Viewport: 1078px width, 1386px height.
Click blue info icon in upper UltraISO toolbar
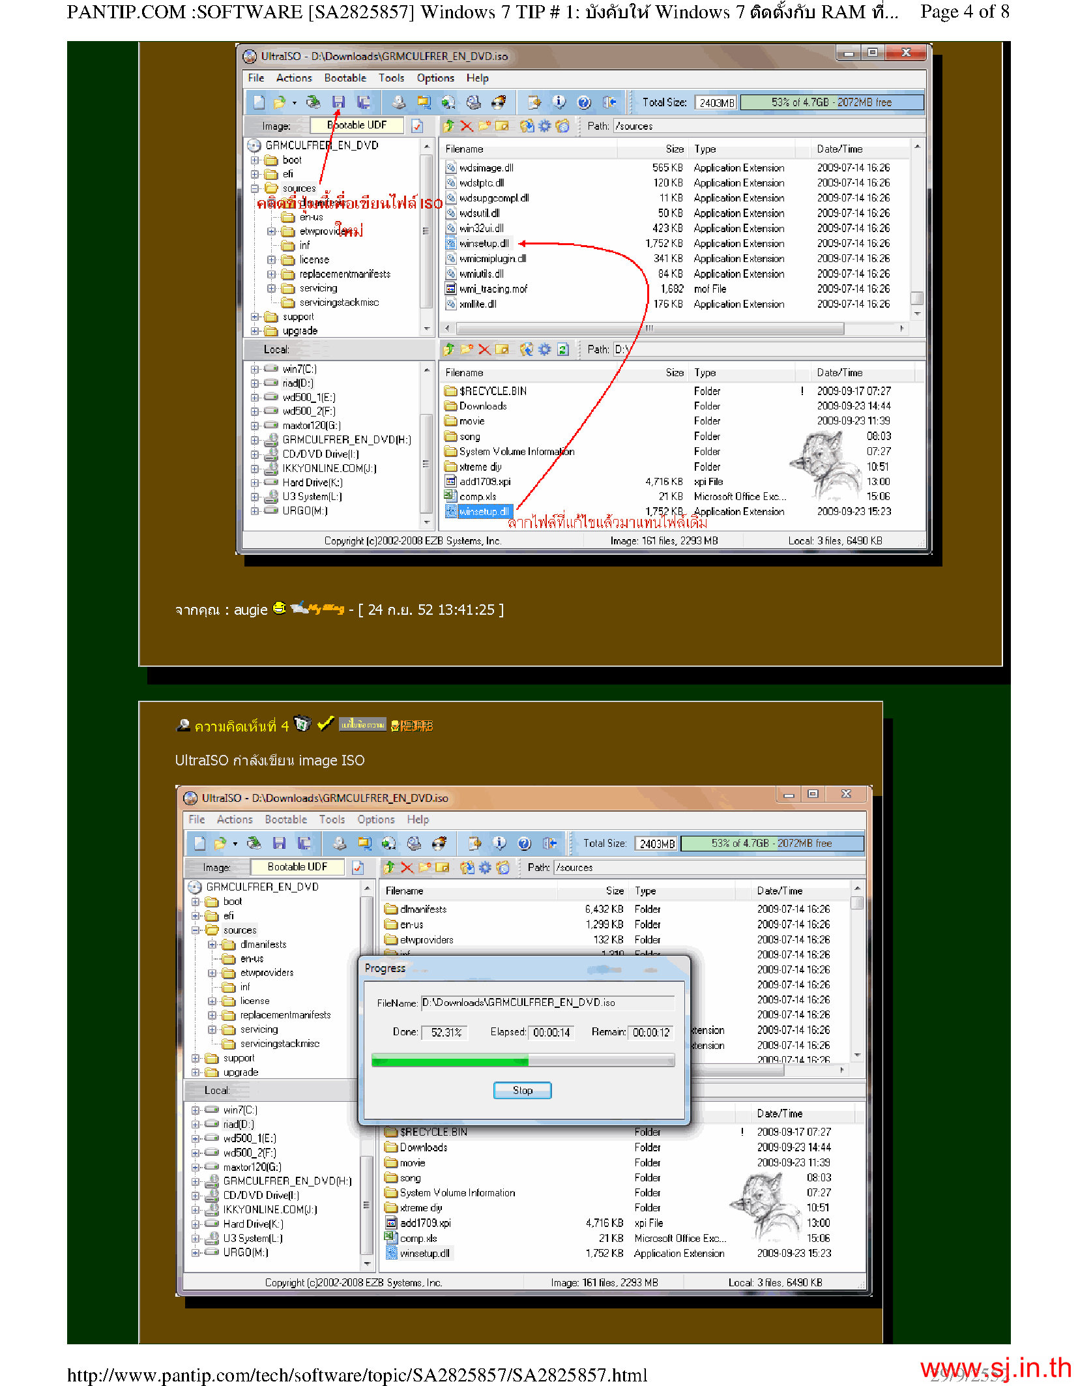tap(559, 102)
